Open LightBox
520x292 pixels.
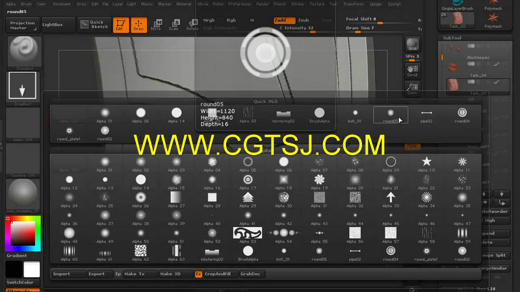click(57, 25)
